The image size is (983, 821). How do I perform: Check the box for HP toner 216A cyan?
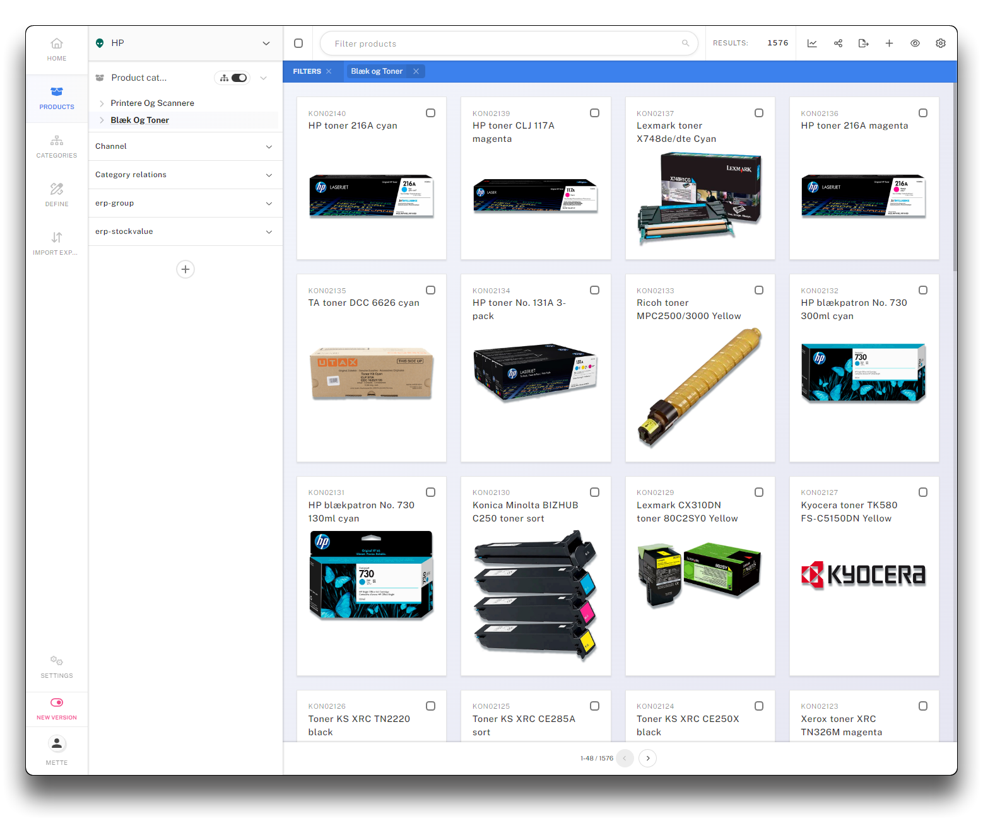point(430,113)
